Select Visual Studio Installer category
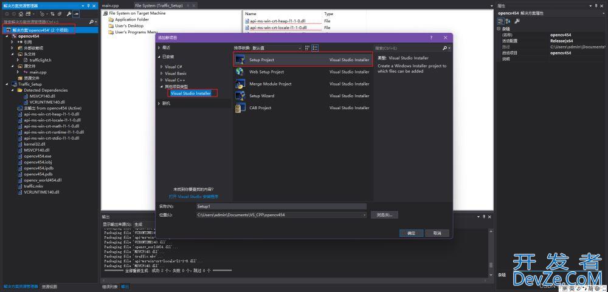This screenshot has height=292, width=608. [191, 93]
